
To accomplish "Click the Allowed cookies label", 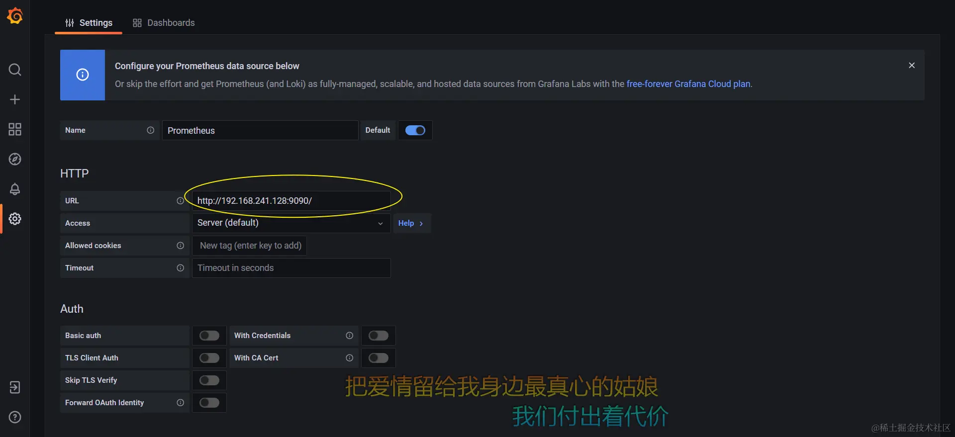I will pos(93,246).
